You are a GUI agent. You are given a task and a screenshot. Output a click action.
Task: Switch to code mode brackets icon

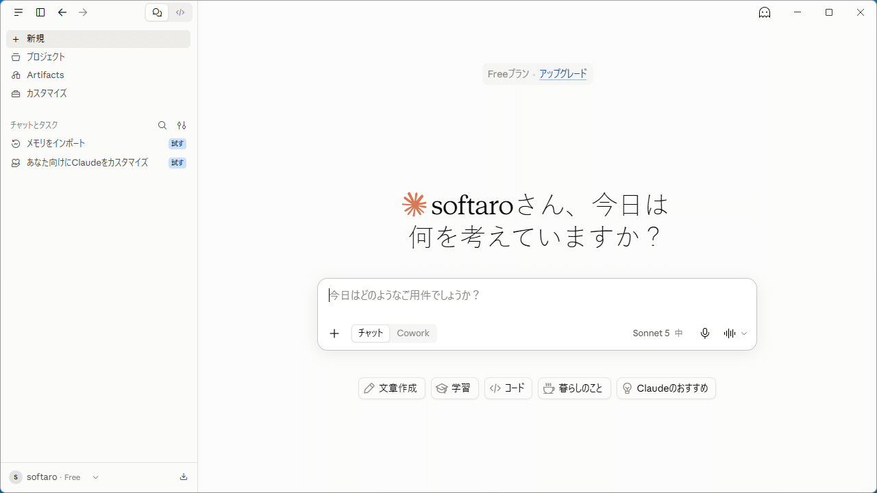(180, 12)
